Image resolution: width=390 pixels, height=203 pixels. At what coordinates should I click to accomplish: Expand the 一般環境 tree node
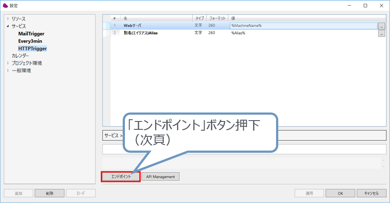pyautogui.click(x=8, y=71)
